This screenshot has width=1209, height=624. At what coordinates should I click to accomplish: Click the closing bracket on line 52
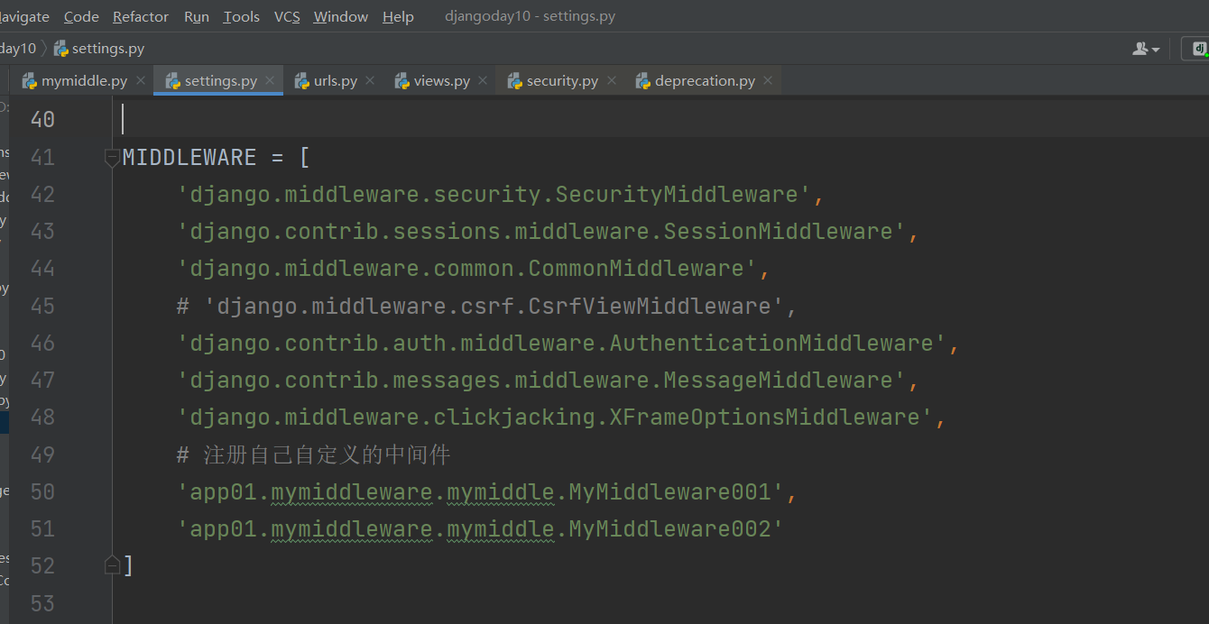click(128, 565)
